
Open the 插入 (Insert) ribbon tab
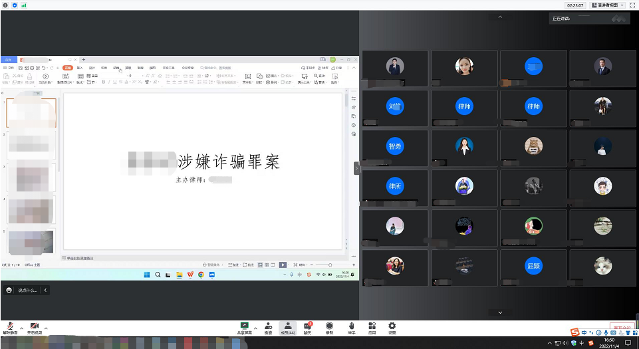pyautogui.click(x=80, y=68)
